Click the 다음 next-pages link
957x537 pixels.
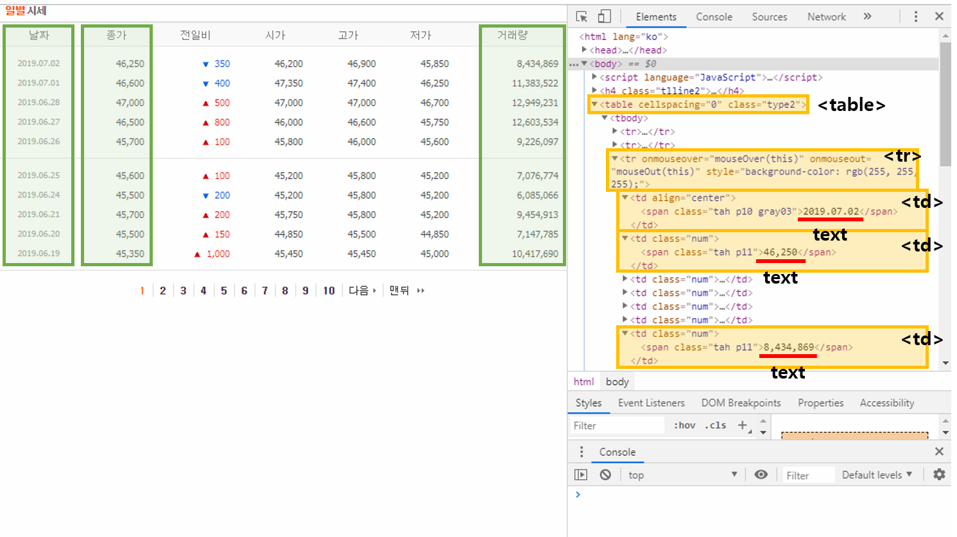(362, 291)
